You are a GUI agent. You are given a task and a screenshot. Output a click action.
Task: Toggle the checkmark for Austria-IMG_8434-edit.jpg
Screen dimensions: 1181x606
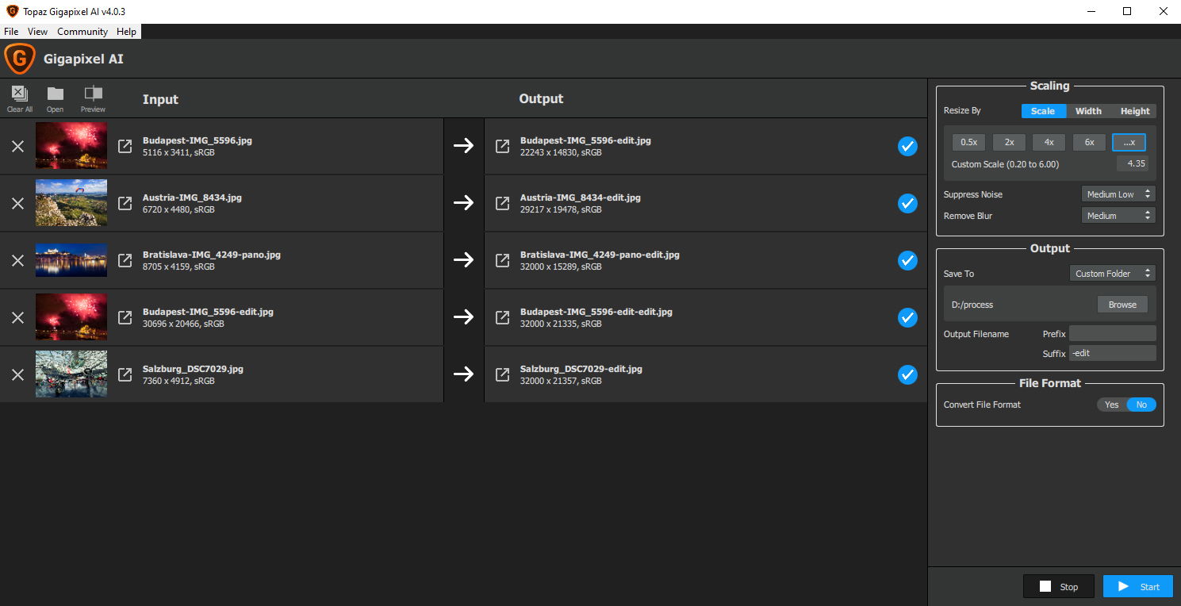[907, 203]
